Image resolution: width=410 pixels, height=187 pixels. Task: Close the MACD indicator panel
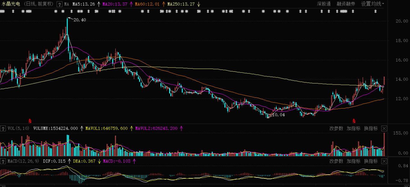[x=384, y=161]
